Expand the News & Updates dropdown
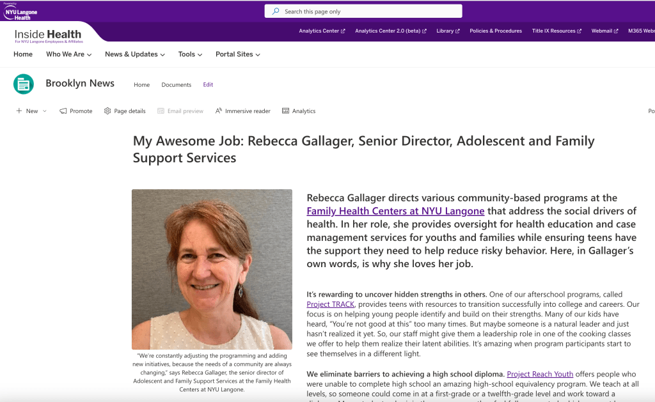The width and height of the screenshot is (655, 402). coord(135,54)
